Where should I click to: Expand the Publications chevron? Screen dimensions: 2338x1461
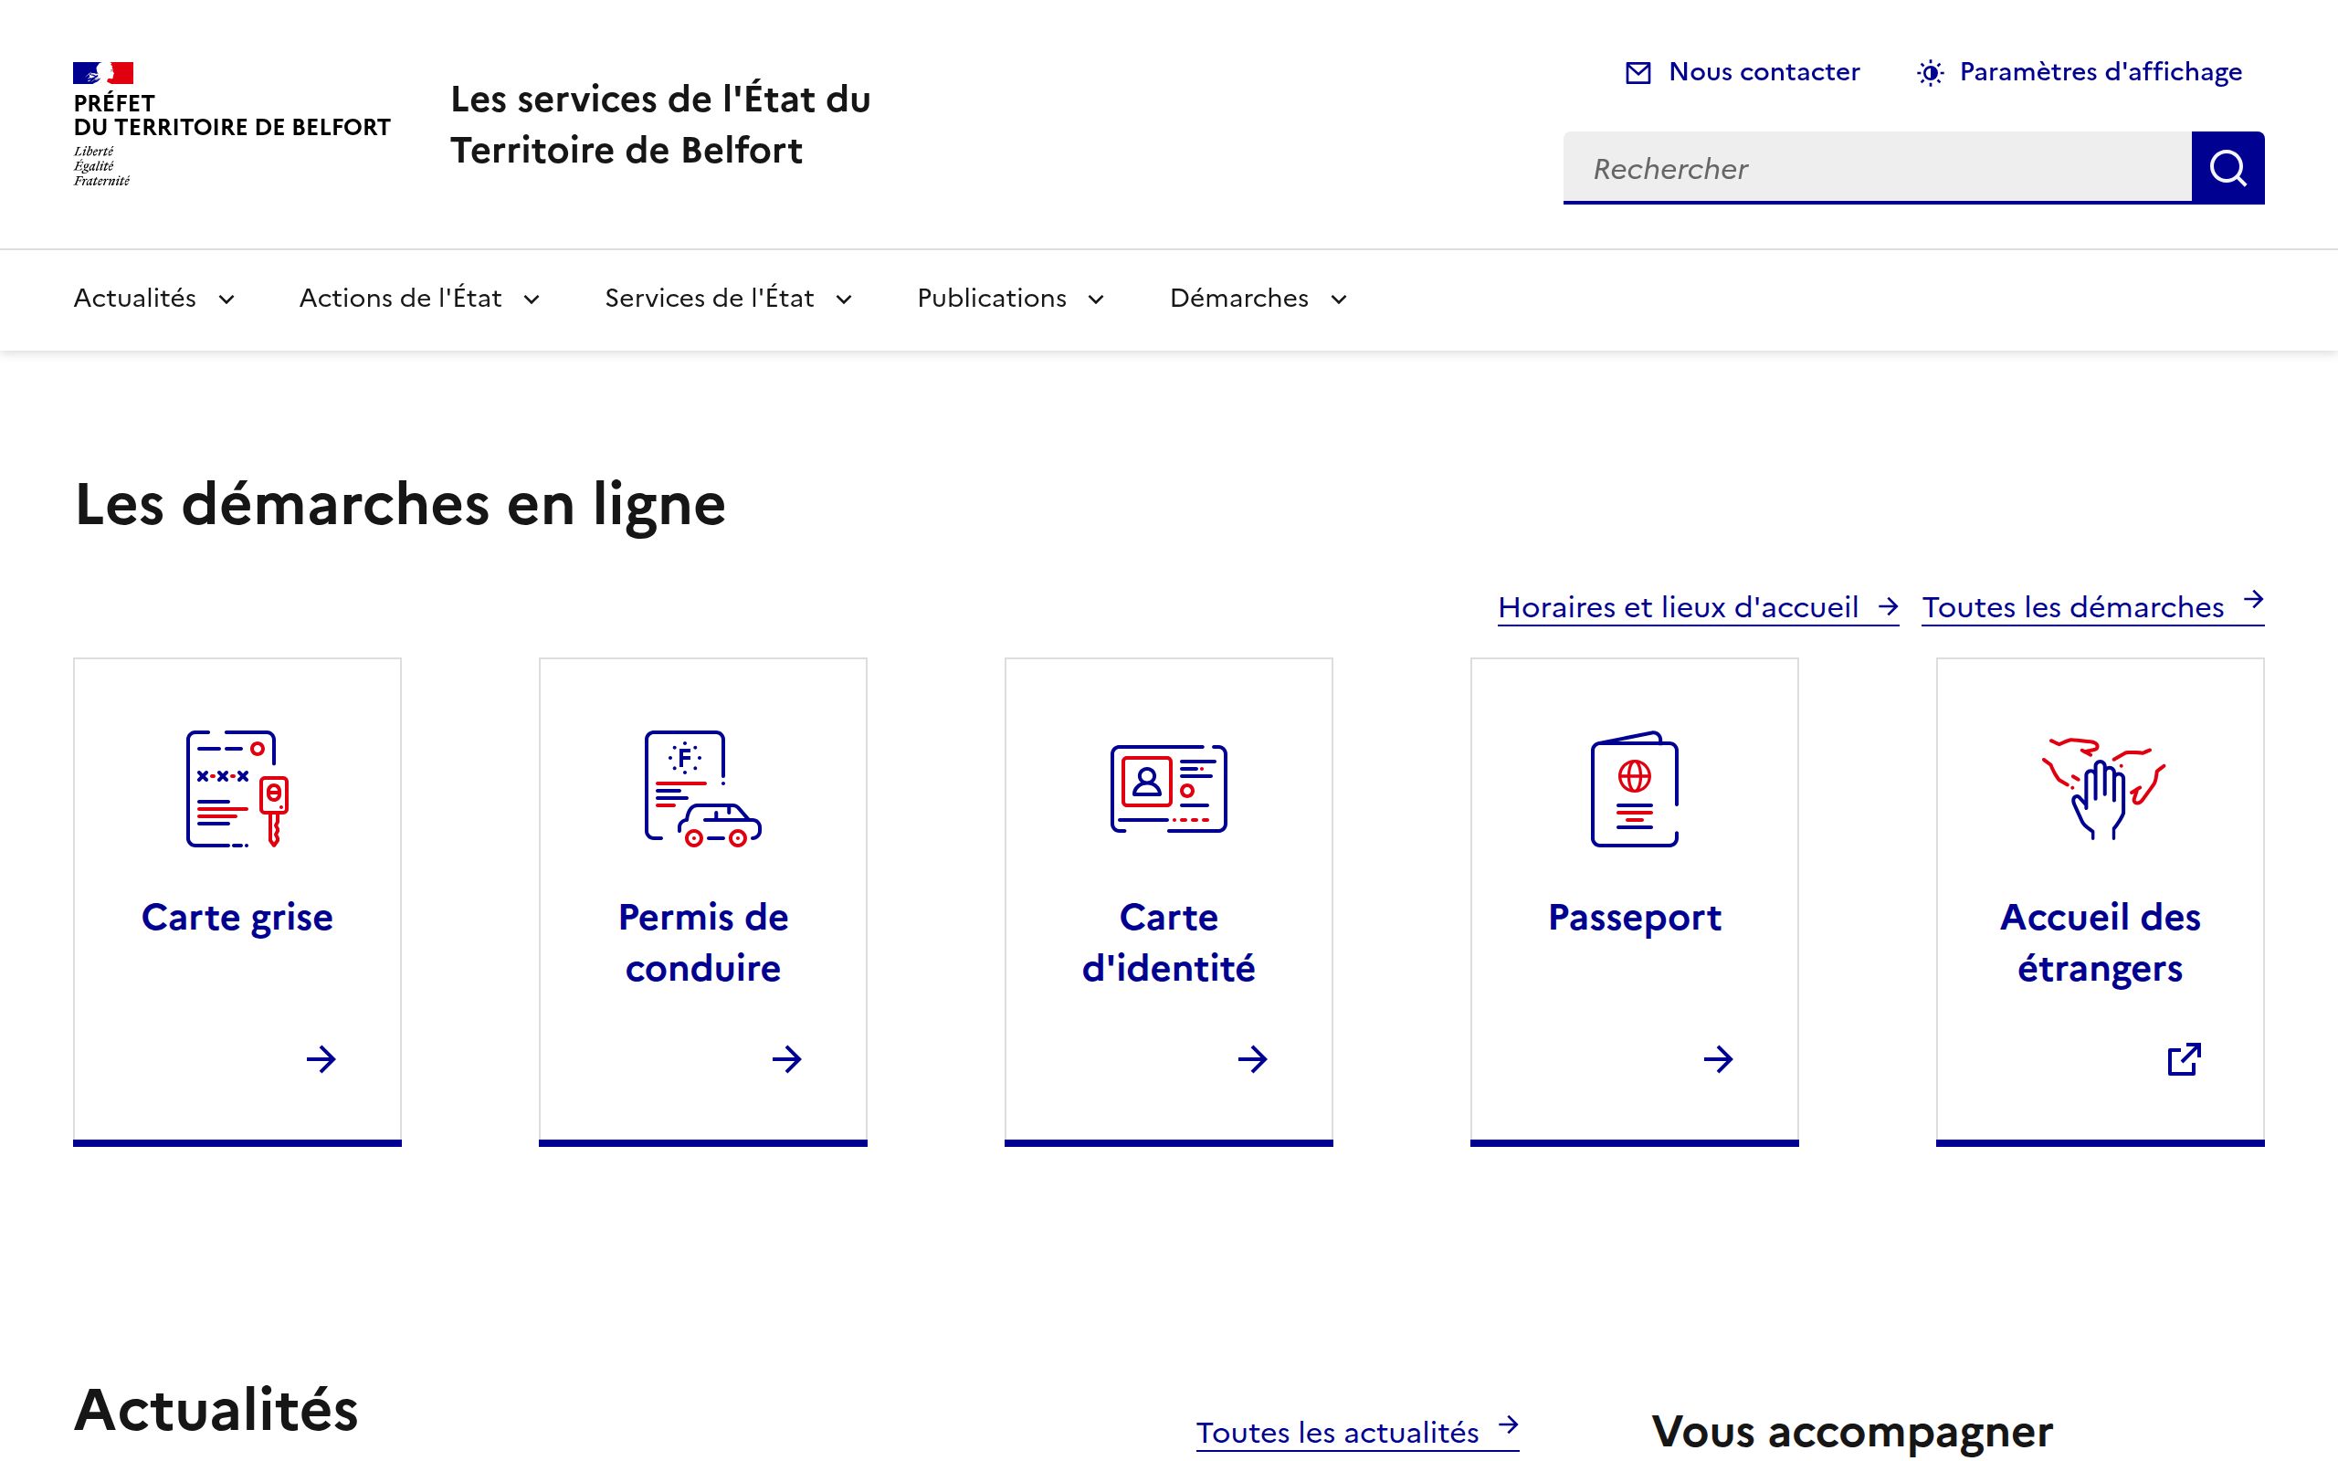coord(1096,300)
